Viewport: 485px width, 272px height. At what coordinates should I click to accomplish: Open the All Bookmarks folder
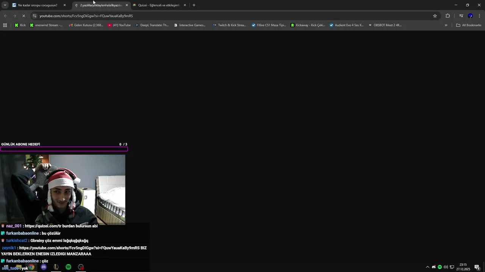[x=469, y=25]
